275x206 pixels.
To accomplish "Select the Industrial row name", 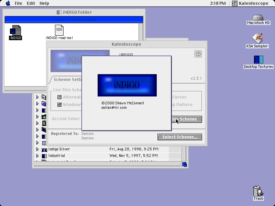I will click(57, 156).
